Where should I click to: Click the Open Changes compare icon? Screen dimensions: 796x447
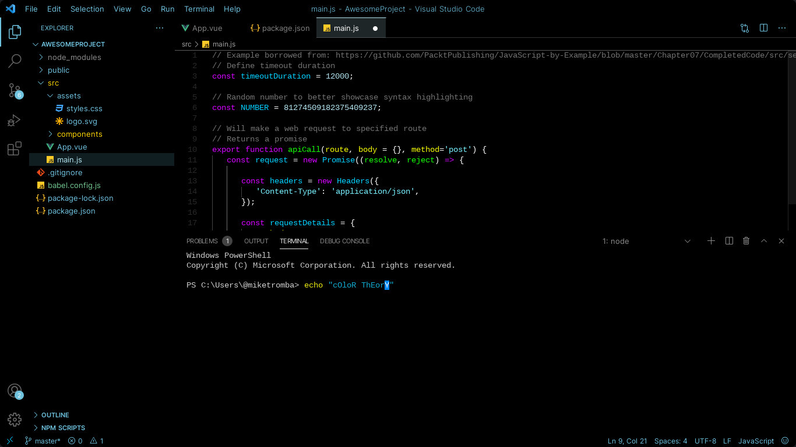[x=745, y=28]
